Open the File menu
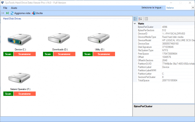Image resolution: width=195 pixels, height=122 pixels. coord(5,8)
